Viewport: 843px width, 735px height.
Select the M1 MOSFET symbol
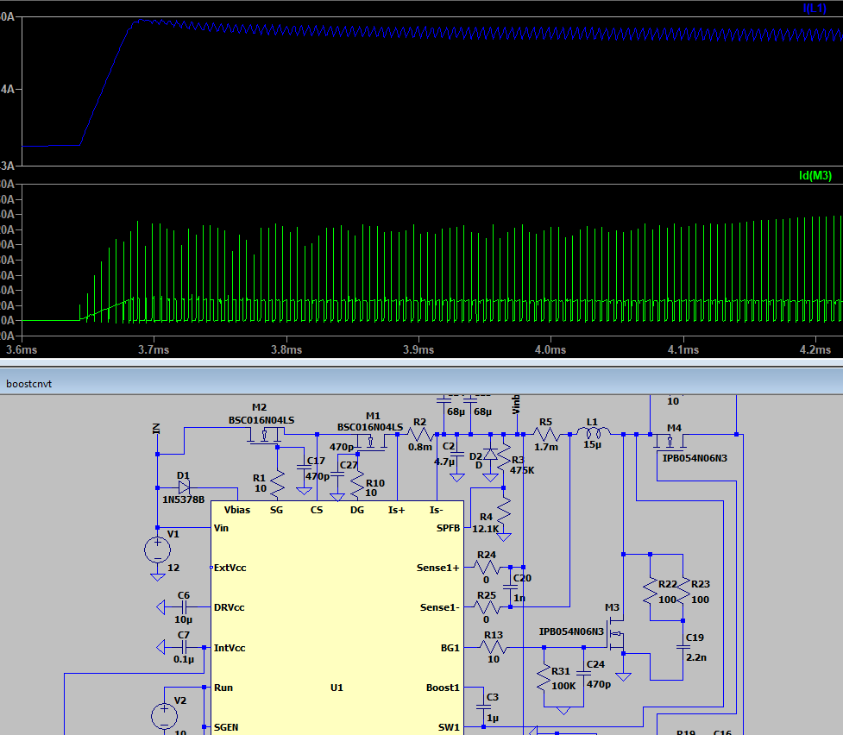pyautogui.click(x=371, y=442)
